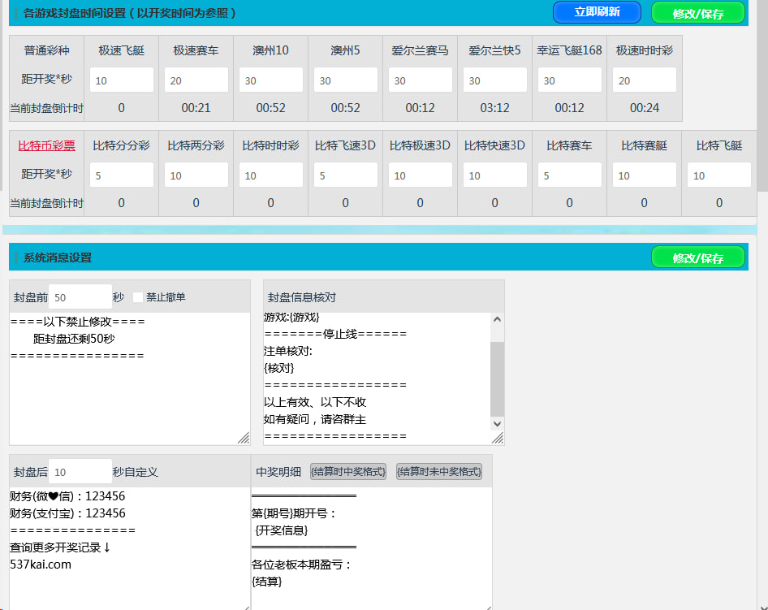Viewport: 768px width, 610px height.
Task: Click the 立即刷新 refresh button
Action: point(597,12)
